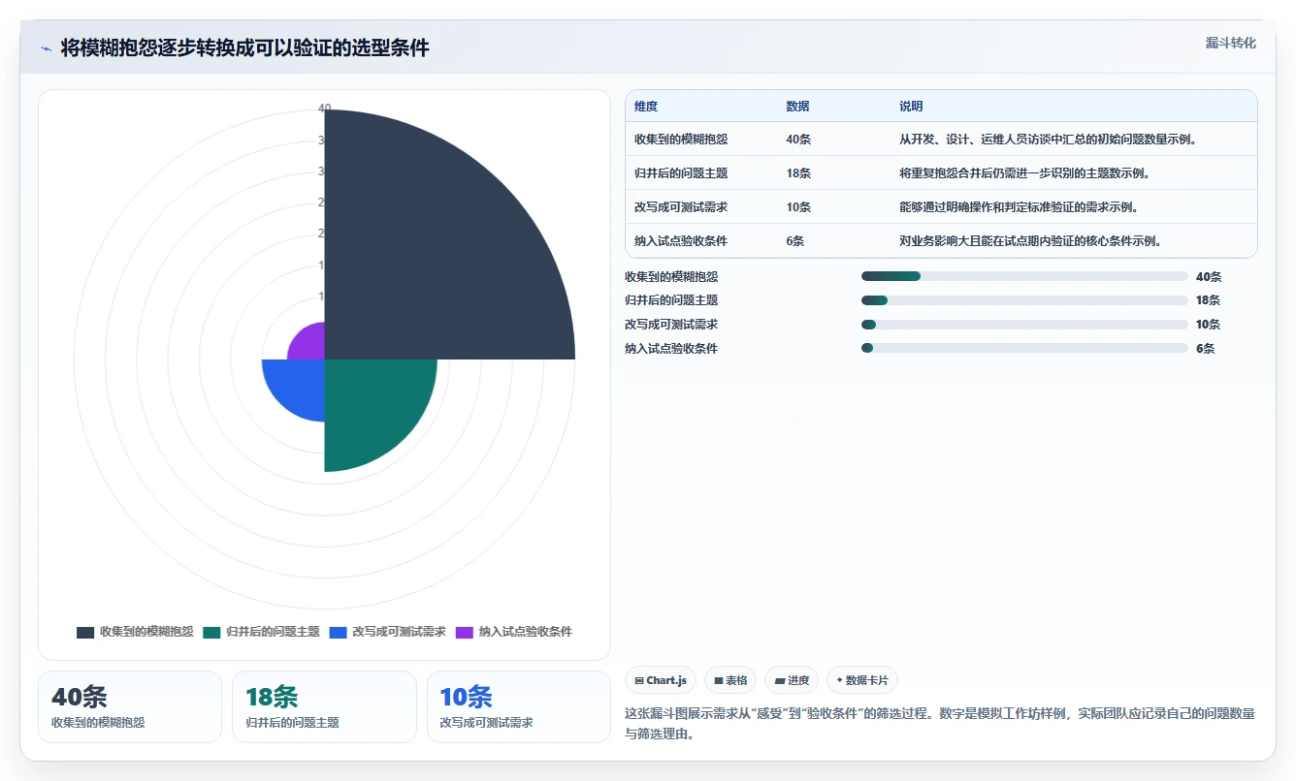Click the 数据卡片 tag chip
1296x781 pixels.
point(862,680)
